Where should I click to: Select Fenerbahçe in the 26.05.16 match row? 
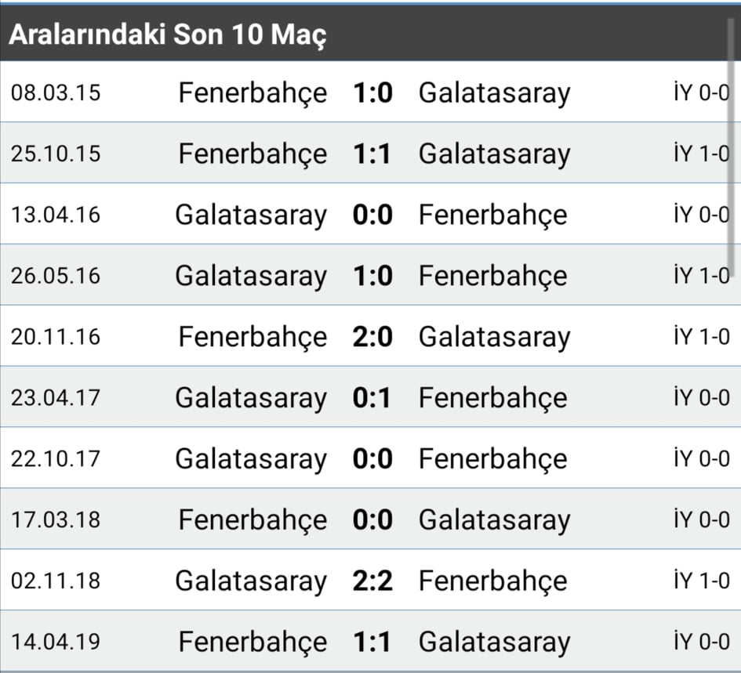[492, 276]
